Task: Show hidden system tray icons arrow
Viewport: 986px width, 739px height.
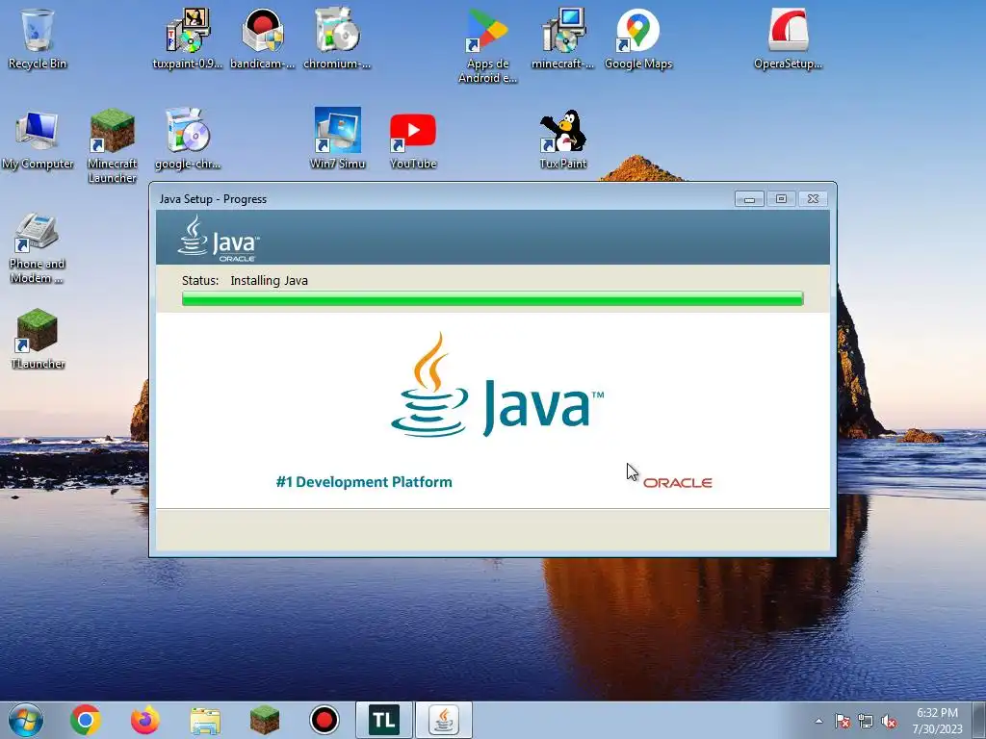Action: (818, 721)
